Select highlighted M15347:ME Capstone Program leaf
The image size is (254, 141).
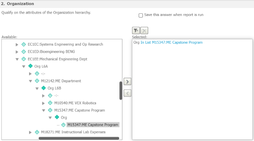coord(93,125)
